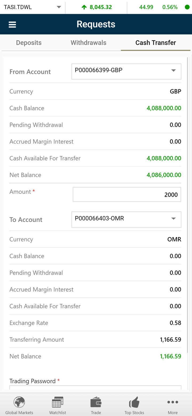Image resolution: width=192 pixels, height=416 pixels.
Task: Tap the Requests page title
Action: [x=96, y=24]
